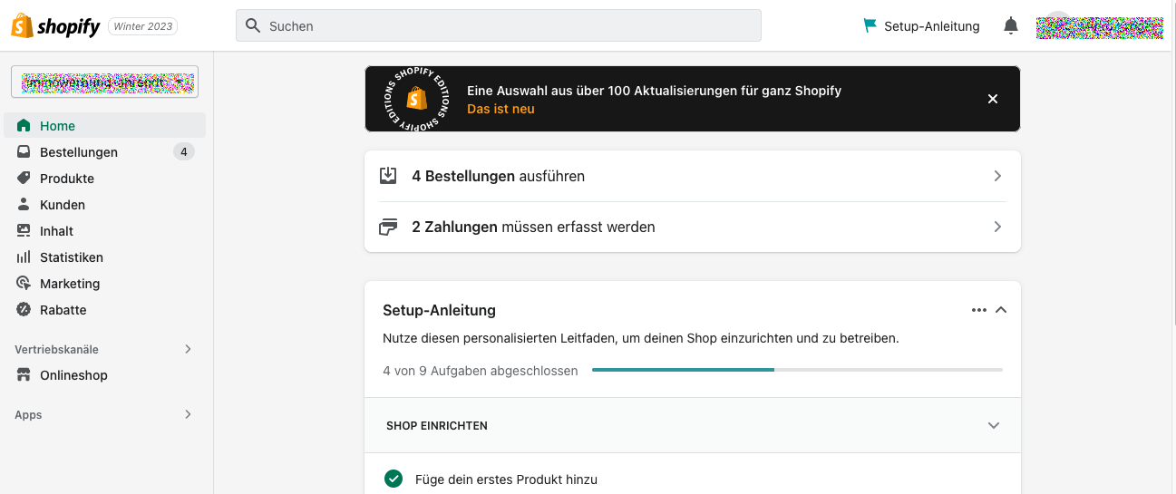1176x494 pixels.
Task: Click the teal flag icon in header
Action: tap(870, 26)
